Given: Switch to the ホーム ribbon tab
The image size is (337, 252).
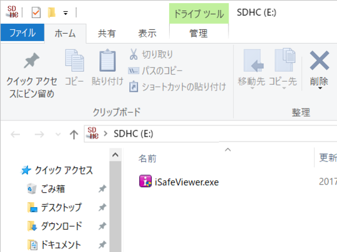Looking at the screenshot, I should coord(65,34).
